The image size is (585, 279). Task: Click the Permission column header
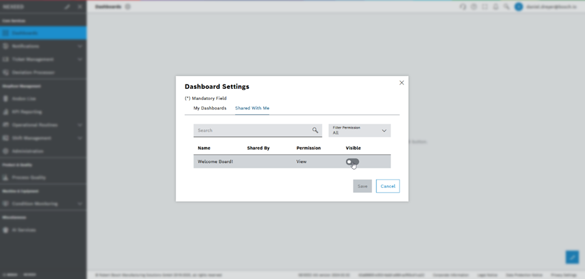[x=309, y=148]
